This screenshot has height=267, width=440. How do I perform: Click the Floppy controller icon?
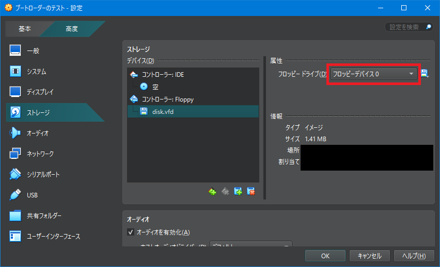click(x=134, y=99)
